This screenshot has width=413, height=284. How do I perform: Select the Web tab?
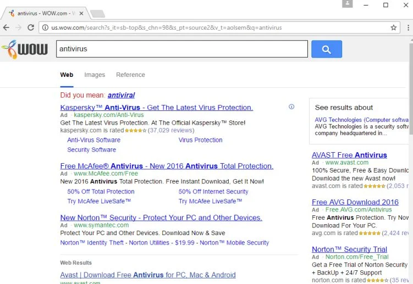coord(67,75)
